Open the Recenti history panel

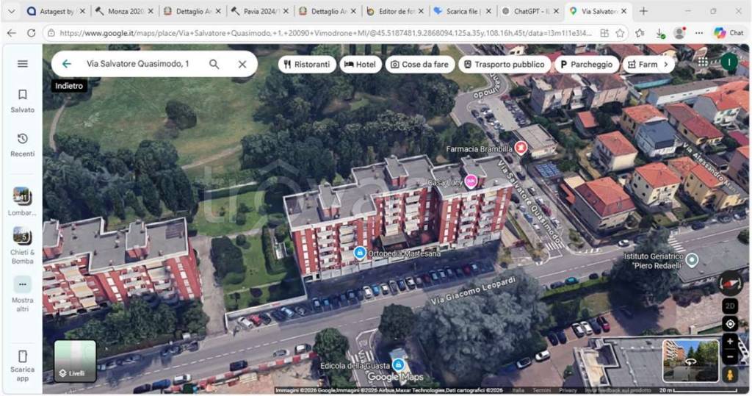click(x=22, y=144)
